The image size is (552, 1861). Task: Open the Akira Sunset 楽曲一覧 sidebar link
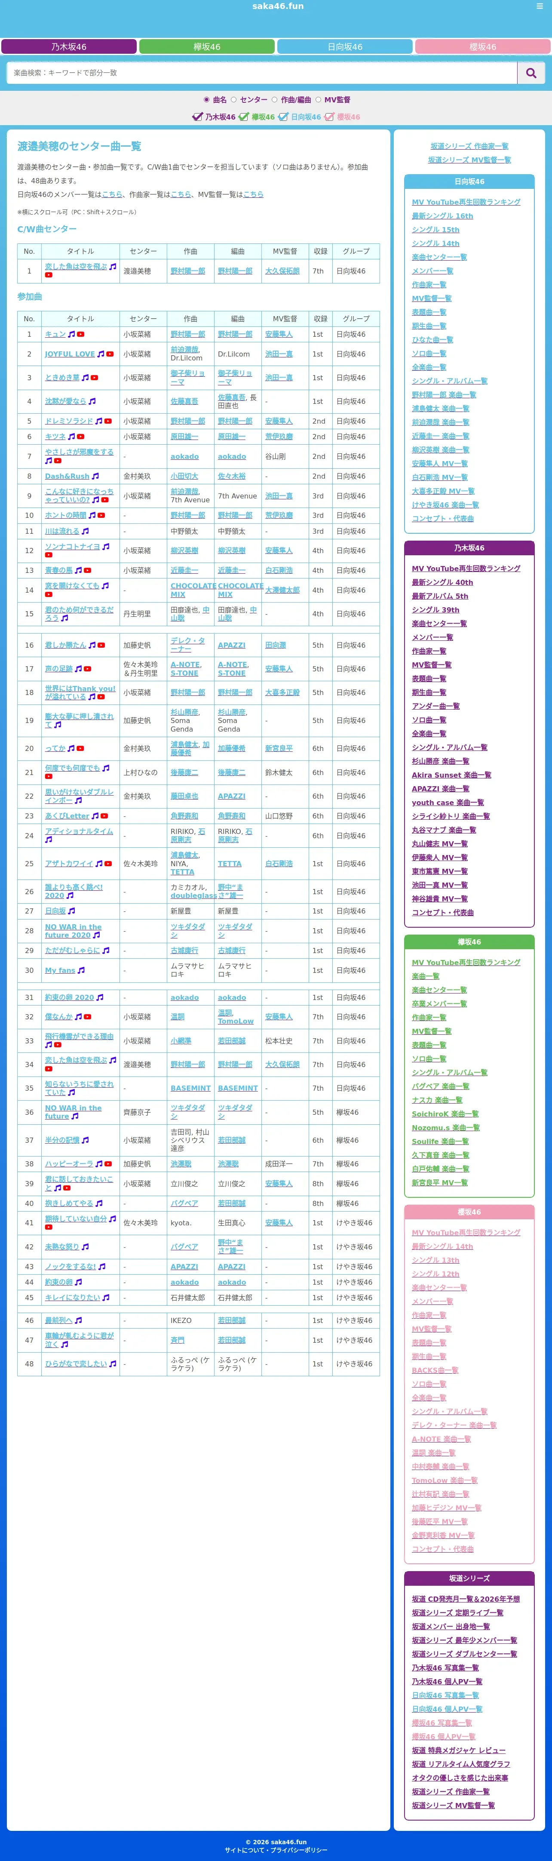tap(451, 775)
